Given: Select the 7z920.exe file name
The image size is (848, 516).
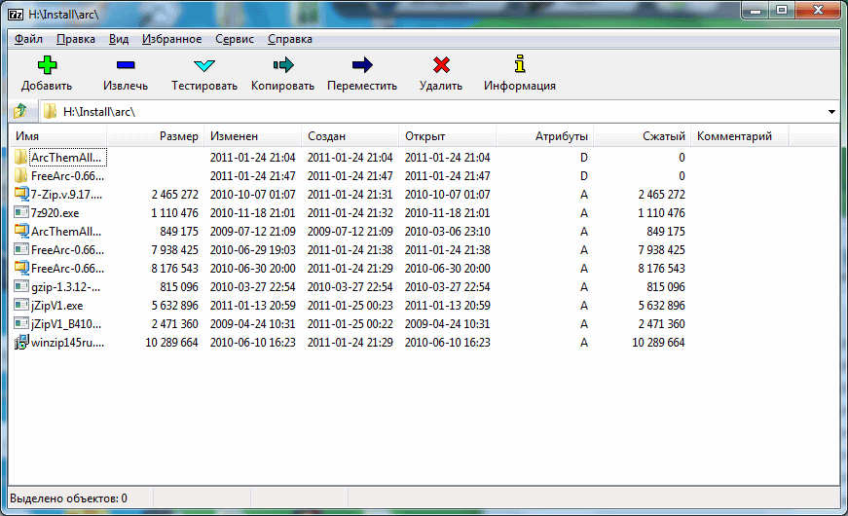Looking at the screenshot, I should click(55, 213).
